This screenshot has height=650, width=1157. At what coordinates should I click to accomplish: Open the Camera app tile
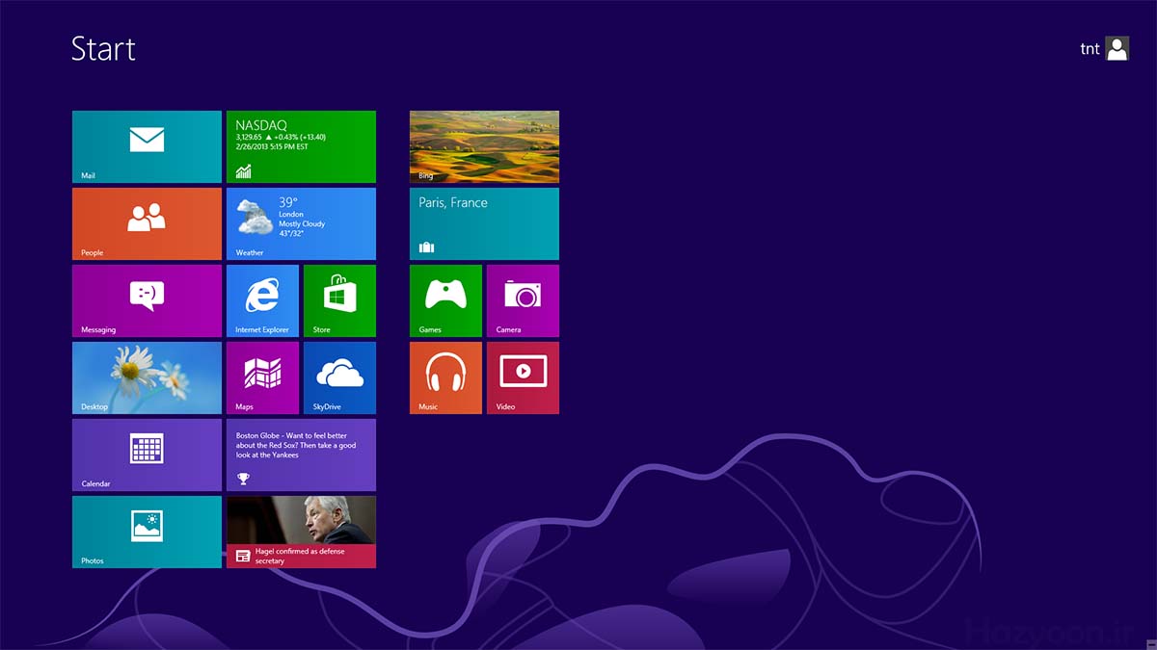[x=523, y=300]
